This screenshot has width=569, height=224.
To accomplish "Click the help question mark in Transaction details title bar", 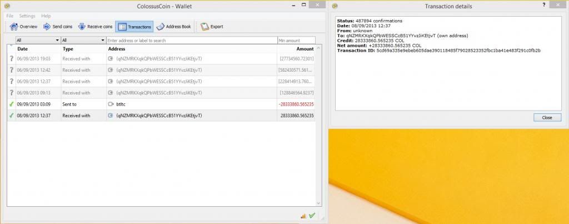I will 543,4.
